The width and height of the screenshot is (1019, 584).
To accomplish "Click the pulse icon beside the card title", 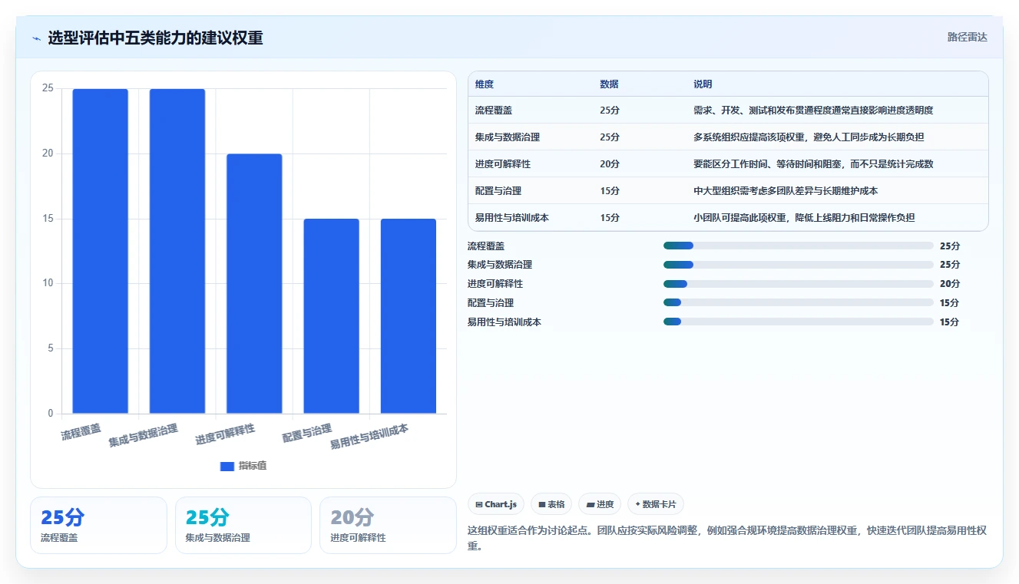I will point(36,38).
